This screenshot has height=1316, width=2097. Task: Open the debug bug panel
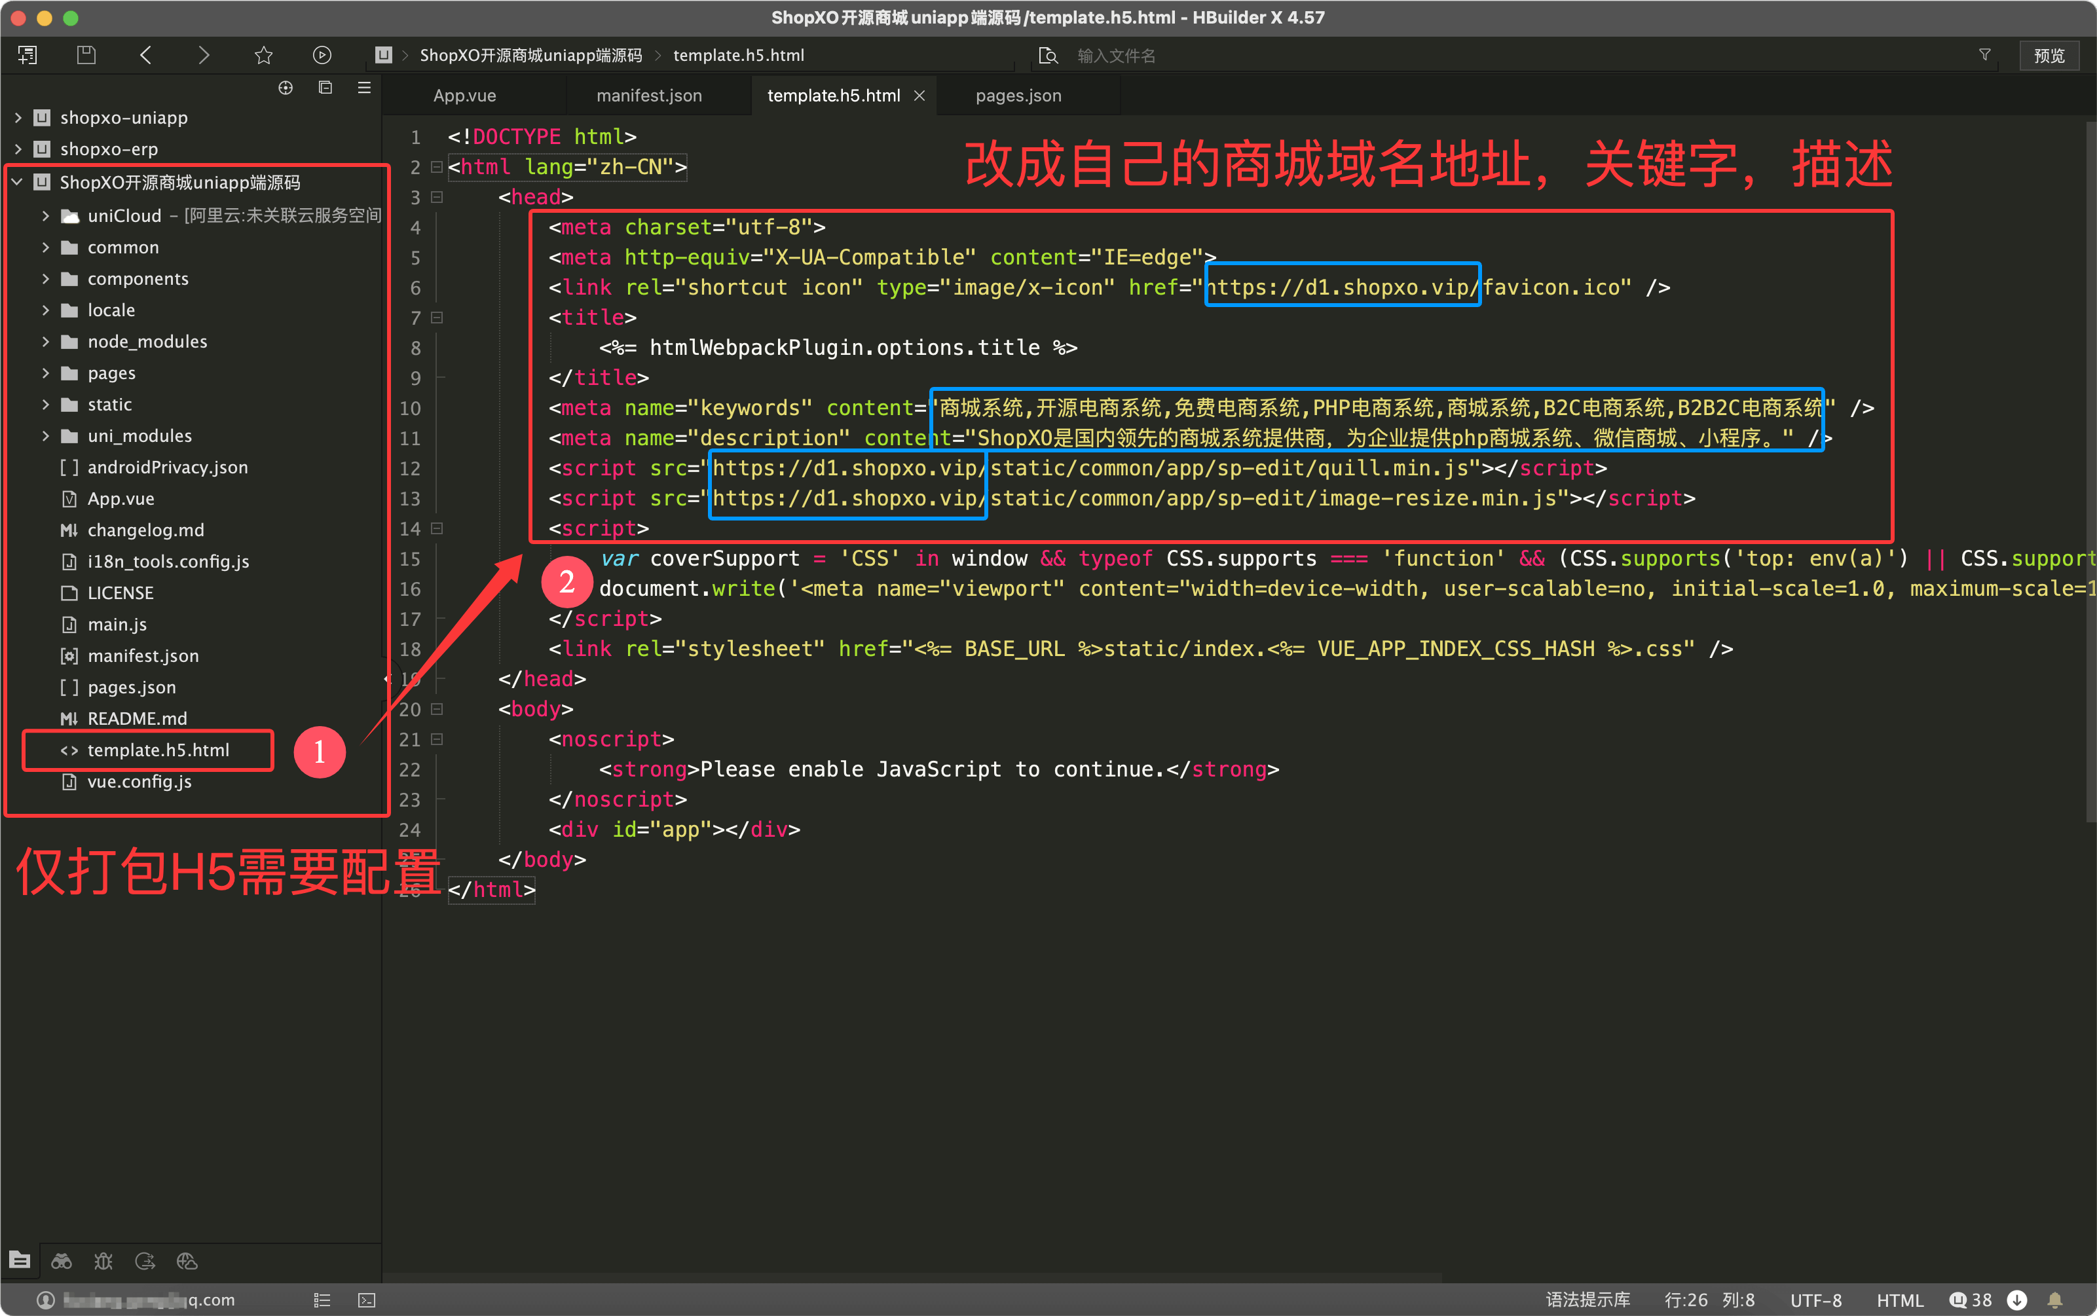point(103,1260)
